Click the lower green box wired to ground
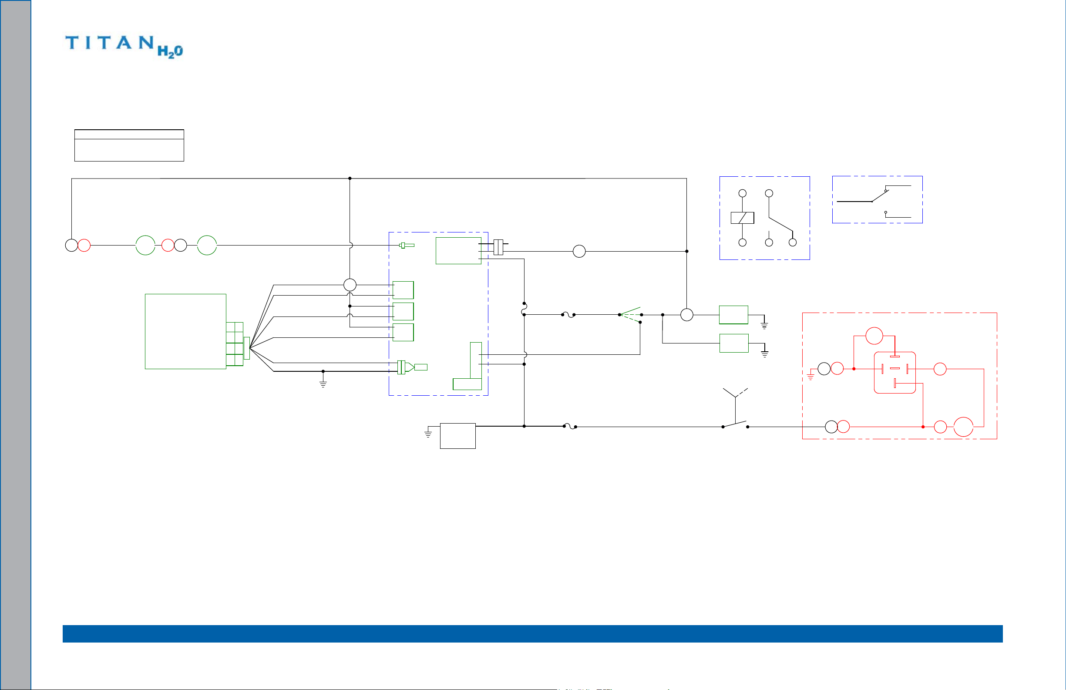 point(733,343)
